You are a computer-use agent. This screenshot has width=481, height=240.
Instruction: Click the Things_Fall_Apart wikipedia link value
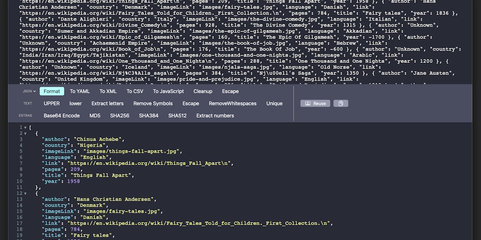pyautogui.click(x=148, y=163)
